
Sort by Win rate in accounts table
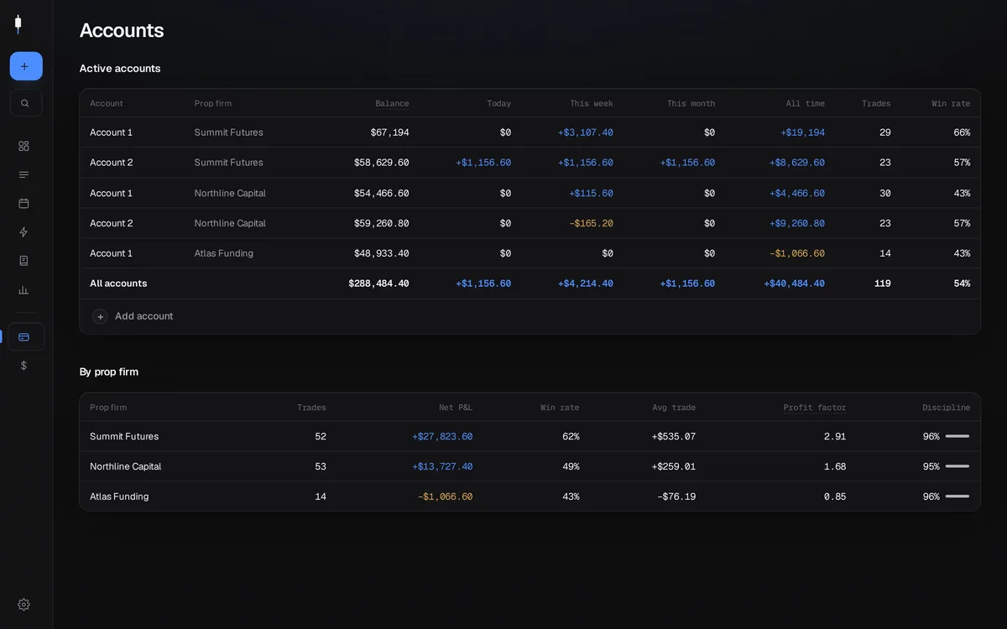tap(951, 103)
